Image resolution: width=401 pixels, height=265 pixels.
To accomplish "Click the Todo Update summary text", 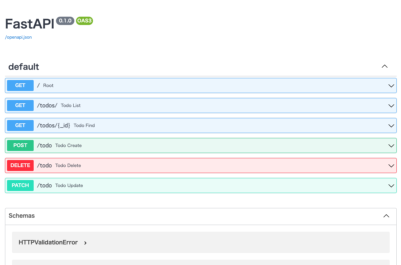I will [69, 185].
